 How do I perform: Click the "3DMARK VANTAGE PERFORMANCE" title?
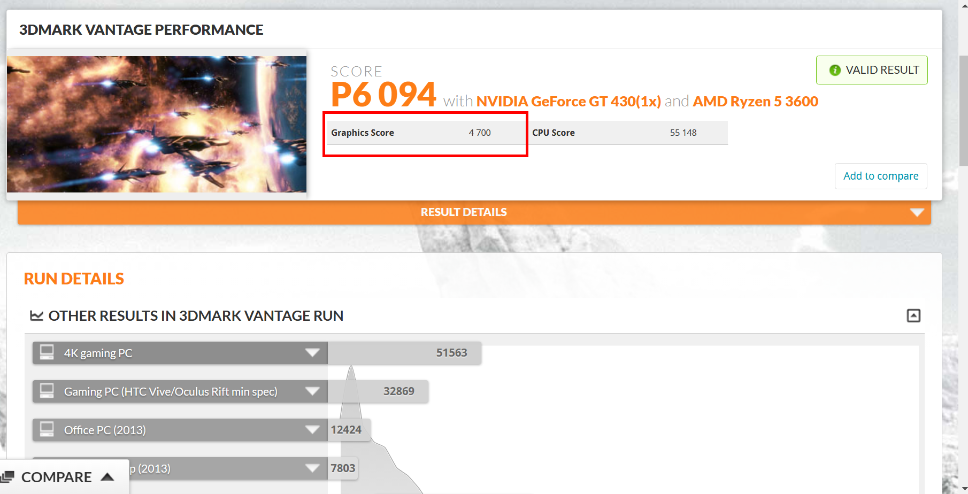141,30
